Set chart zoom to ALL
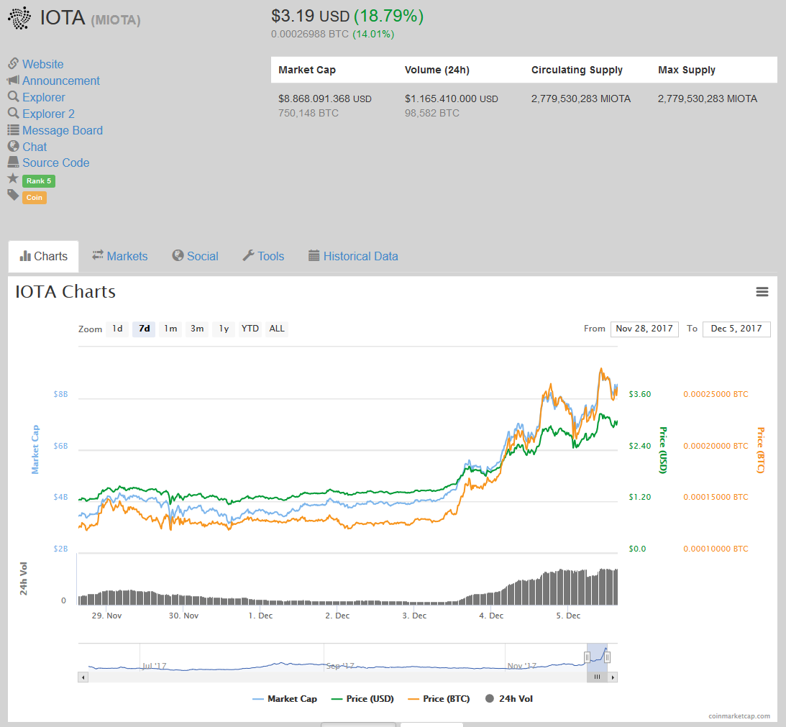786x727 pixels. point(277,329)
